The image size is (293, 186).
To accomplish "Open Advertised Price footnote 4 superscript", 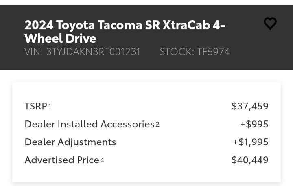I will [x=102, y=160].
